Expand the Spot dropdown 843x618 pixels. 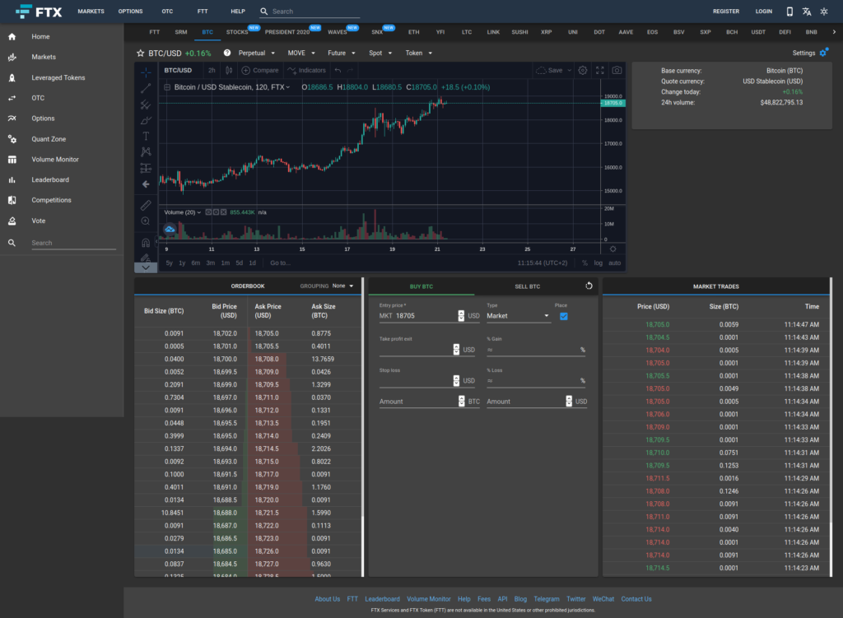[380, 53]
